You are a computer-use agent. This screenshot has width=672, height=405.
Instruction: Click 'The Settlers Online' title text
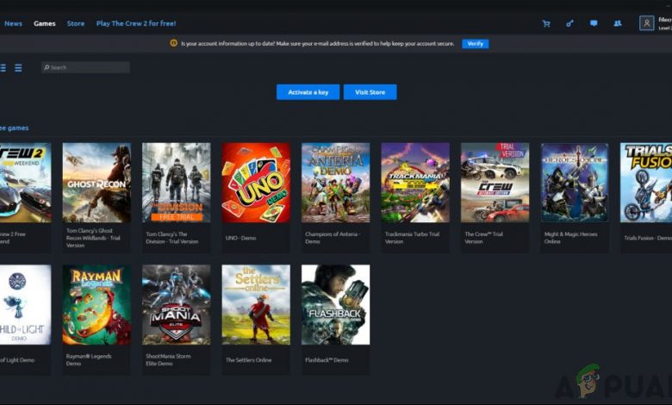point(249,360)
